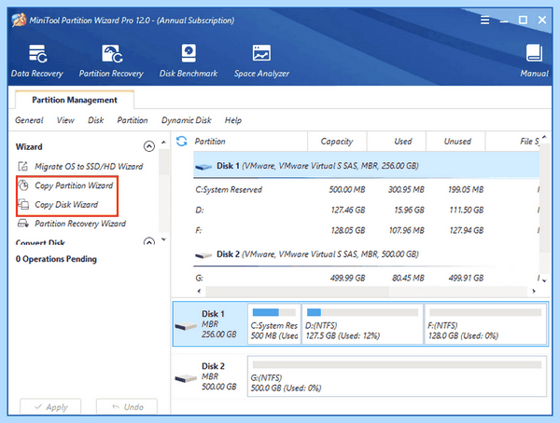Start Copy Disk Wizard
The height and width of the screenshot is (423, 560).
coord(66,205)
